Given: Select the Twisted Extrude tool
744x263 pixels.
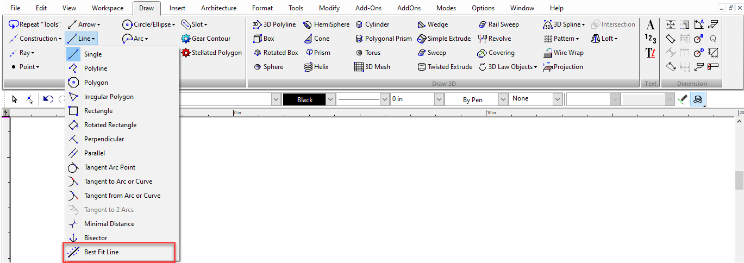Looking at the screenshot, I should (445, 67).
